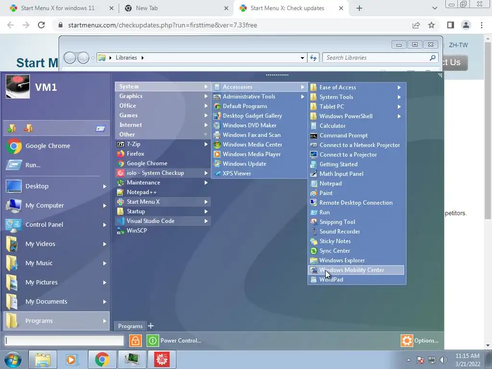Viewport: 492px width, 369px height.
Task: Open Windows Fax and Scan
Action: (259, 135)
